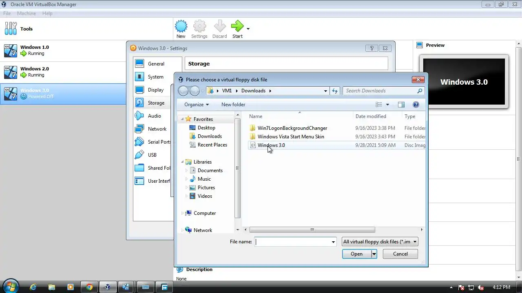Expand the Computer node
Screen dimensions: 522x293
[182, 213]
